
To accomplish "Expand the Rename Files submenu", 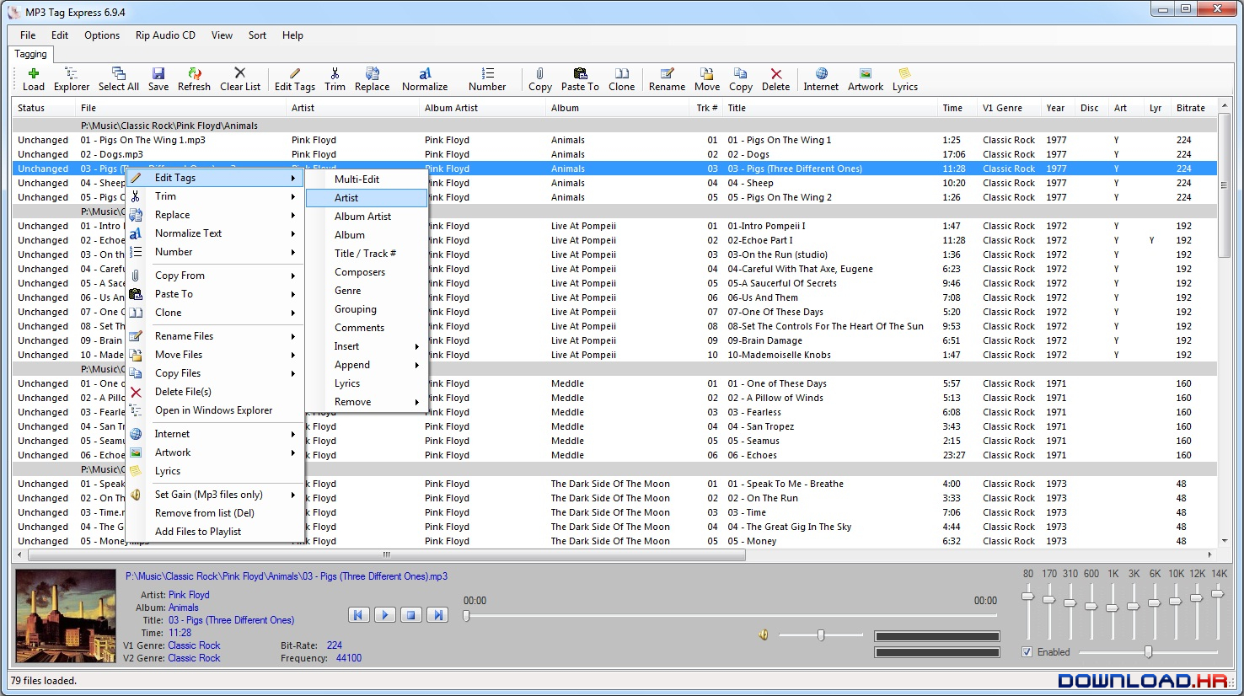I will [x=215, y=336].
